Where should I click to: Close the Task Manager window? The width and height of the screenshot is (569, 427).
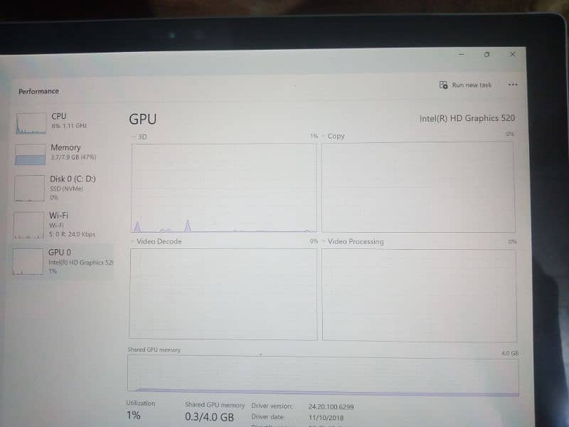click(x=512, y=55)
